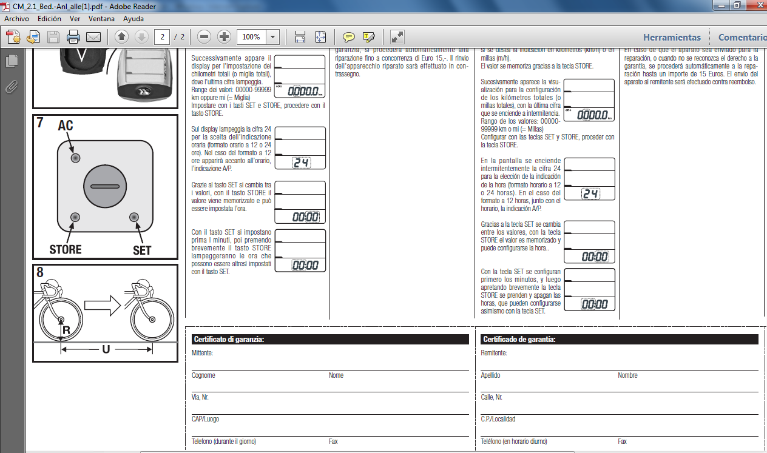Click the 'CAP/Luogo' label
767x453 pixels.
[x=206, y=419]
